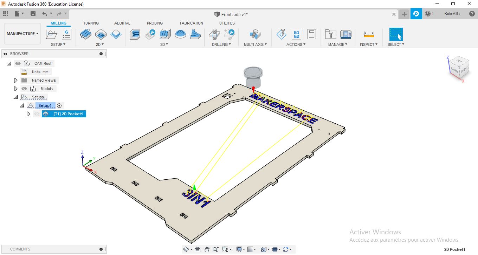The width and height of the screenshot is (478, 255).
Task: Select the 3D Parallel toolpath icon
Action: point(165,34)
